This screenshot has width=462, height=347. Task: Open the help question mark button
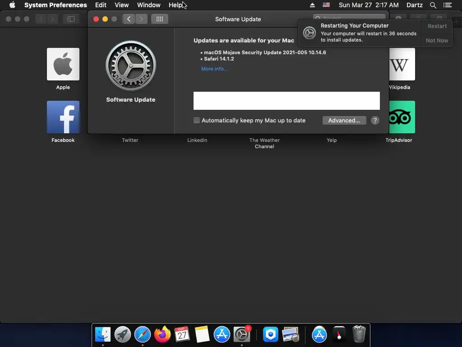375,120
